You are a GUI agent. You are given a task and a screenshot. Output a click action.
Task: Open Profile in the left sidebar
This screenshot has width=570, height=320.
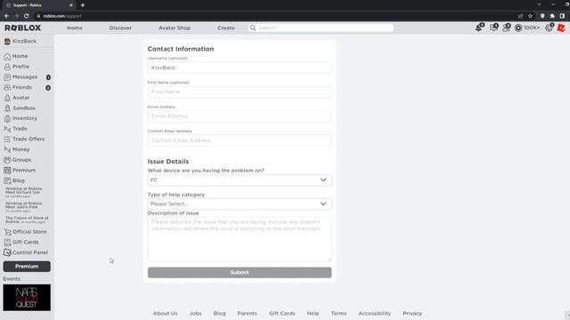click(x=16, y=67)
